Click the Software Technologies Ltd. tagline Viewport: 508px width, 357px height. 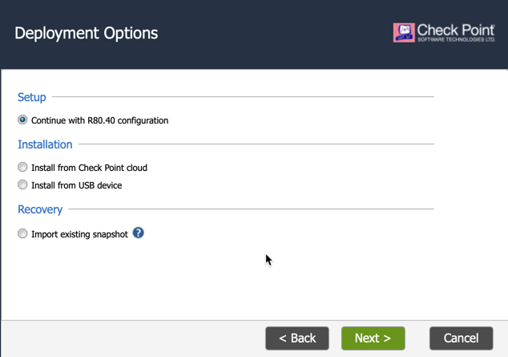pyautogui.click(x=456, y=39)
